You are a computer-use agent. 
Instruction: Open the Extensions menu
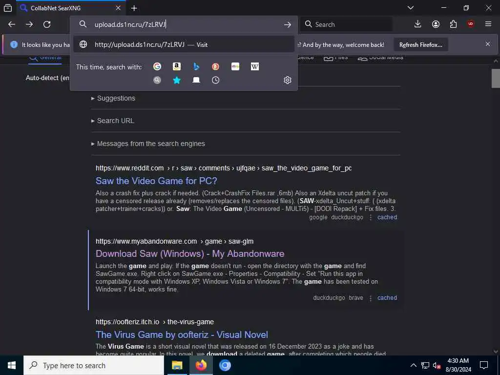453,24
